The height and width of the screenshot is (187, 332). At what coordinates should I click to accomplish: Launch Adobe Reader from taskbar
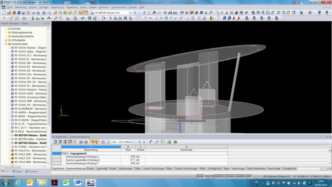coord(54,182)
